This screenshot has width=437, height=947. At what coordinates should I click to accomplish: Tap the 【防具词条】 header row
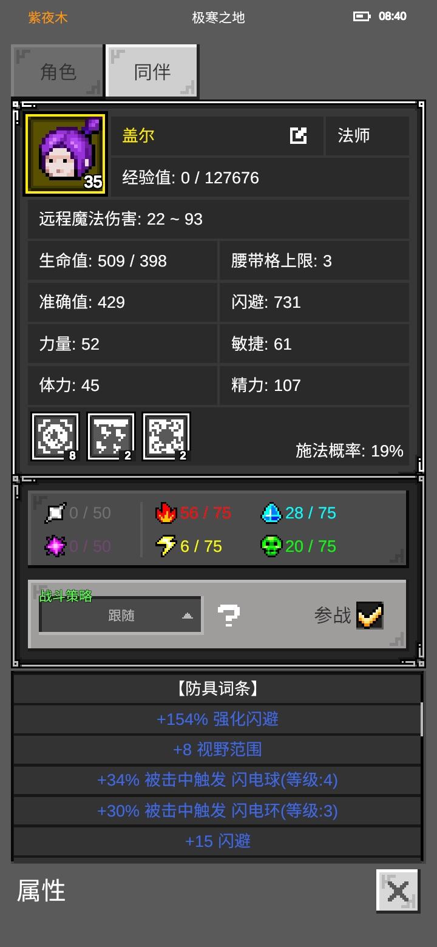pyautogui.click(x=217, y=688)
